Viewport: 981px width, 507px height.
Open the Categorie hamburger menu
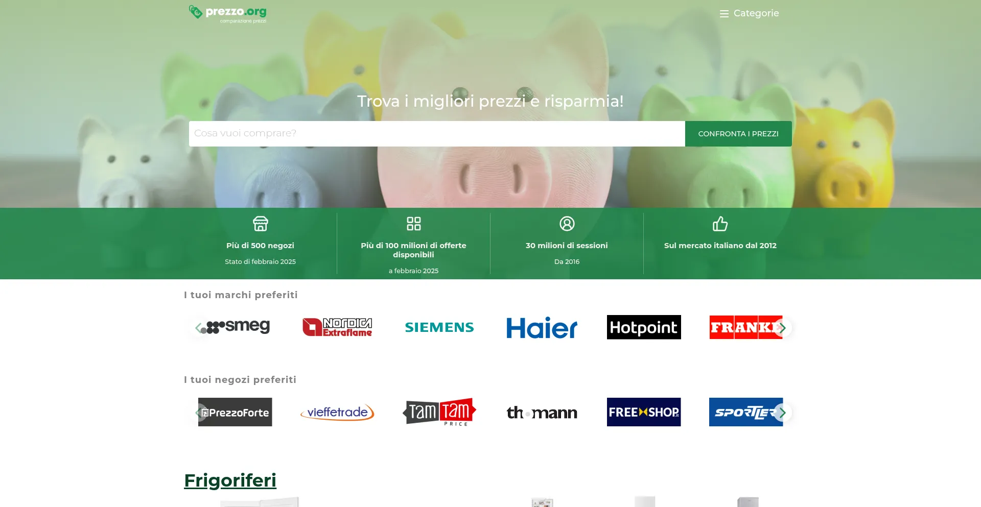point(749,13)
